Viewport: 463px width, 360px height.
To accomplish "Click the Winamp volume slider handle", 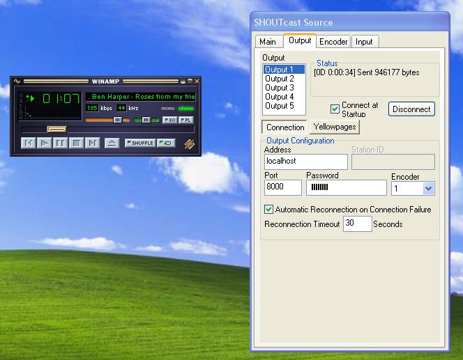I will point(118,120).
